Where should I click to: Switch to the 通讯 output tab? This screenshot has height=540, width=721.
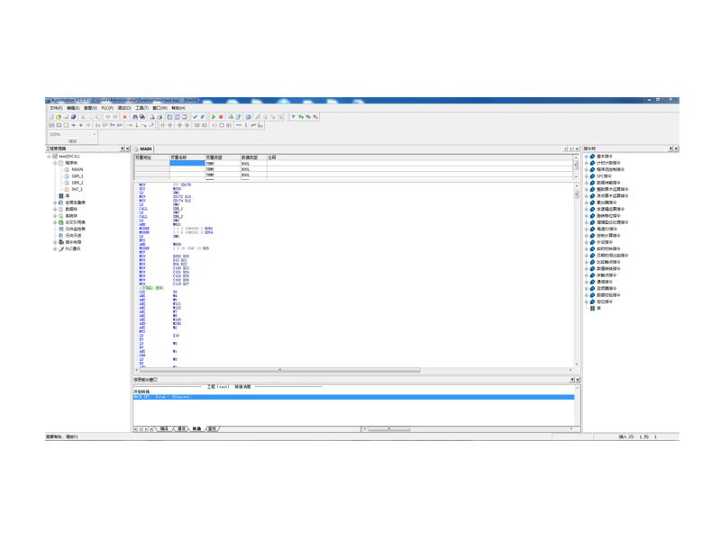(182, 429)
